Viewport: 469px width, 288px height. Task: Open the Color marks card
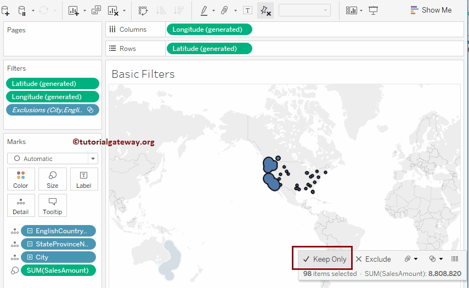point(21,179)
